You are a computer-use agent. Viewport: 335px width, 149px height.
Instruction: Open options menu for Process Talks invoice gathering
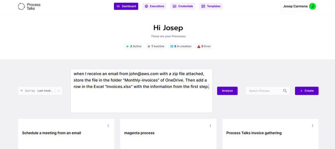coord(312,126)
